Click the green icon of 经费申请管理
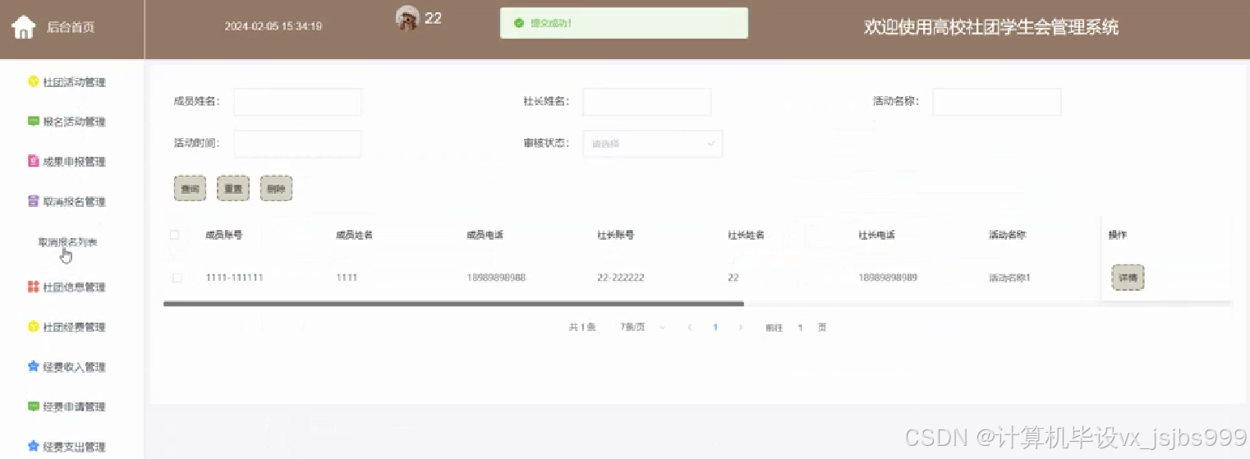The height and width of the screenshot is (459, 1250). tap(34, 406)
